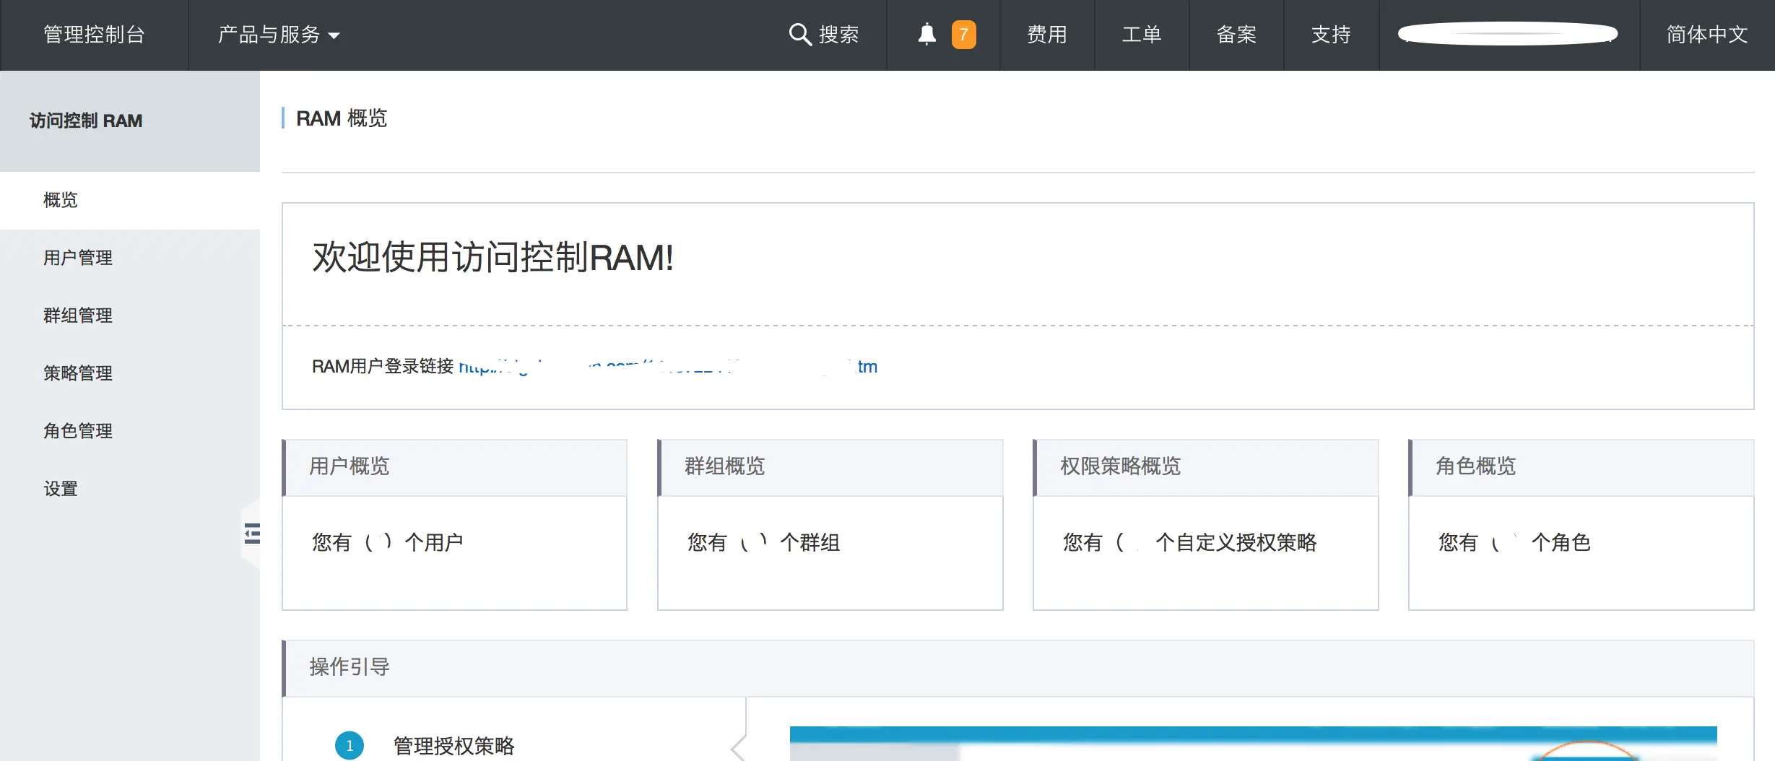This screenshot has height=761, width=1775.
Task: Navigate to 策略管理
Action: point(77,373)
